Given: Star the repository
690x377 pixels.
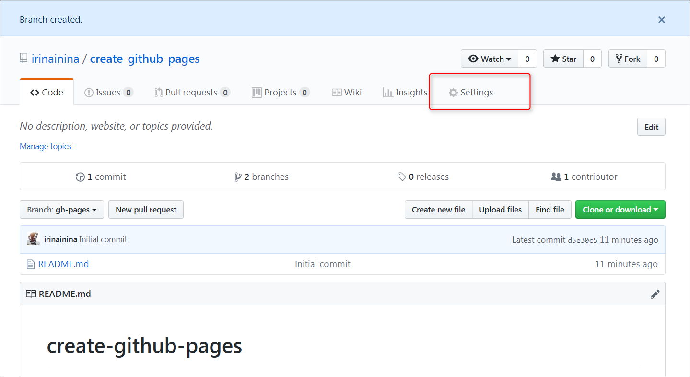Looking at the screenshot, I should [563, 59].
